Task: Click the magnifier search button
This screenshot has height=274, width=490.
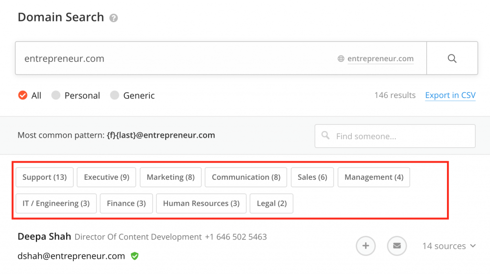Action: [x=452, y=58]
